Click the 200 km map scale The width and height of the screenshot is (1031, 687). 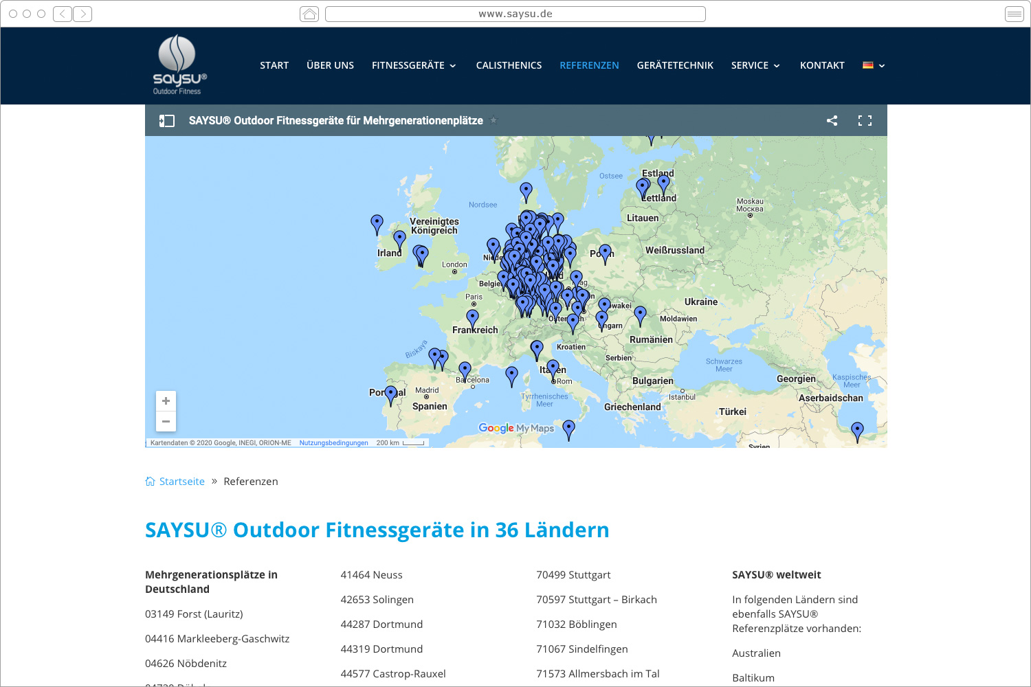pyautogui.click(x=401, y=443)
